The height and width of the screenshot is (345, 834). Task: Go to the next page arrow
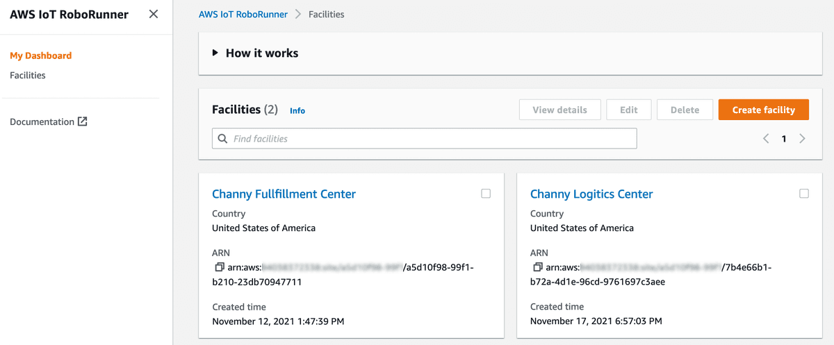[x=802, y=139]
